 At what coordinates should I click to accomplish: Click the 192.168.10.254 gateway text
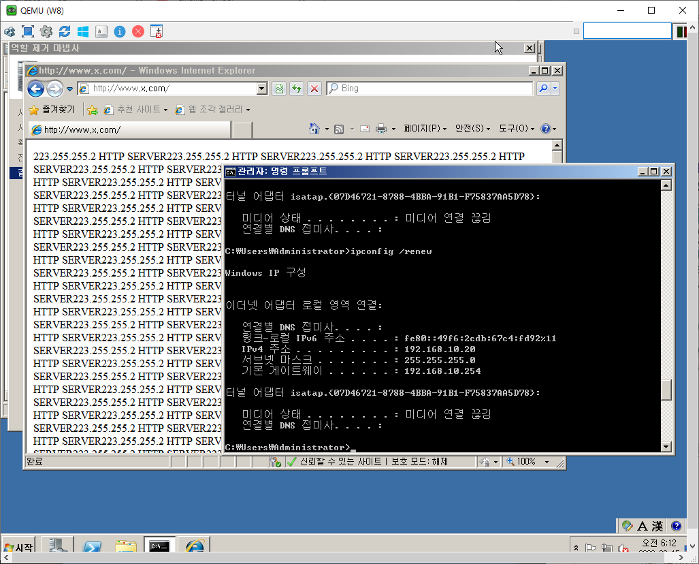coord(442,371)
